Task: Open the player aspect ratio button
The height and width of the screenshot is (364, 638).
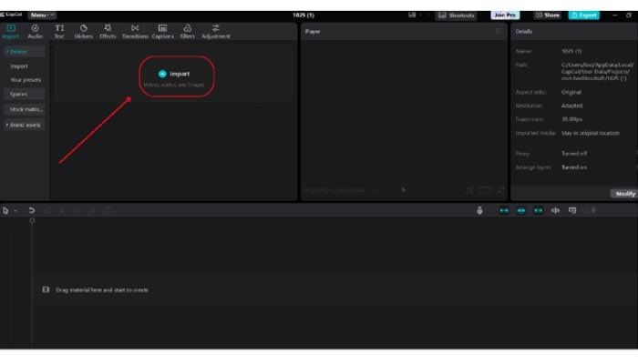Action: tap(485, 190)
